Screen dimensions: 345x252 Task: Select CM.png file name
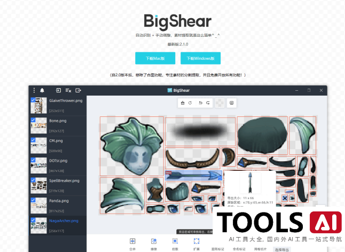56,141
